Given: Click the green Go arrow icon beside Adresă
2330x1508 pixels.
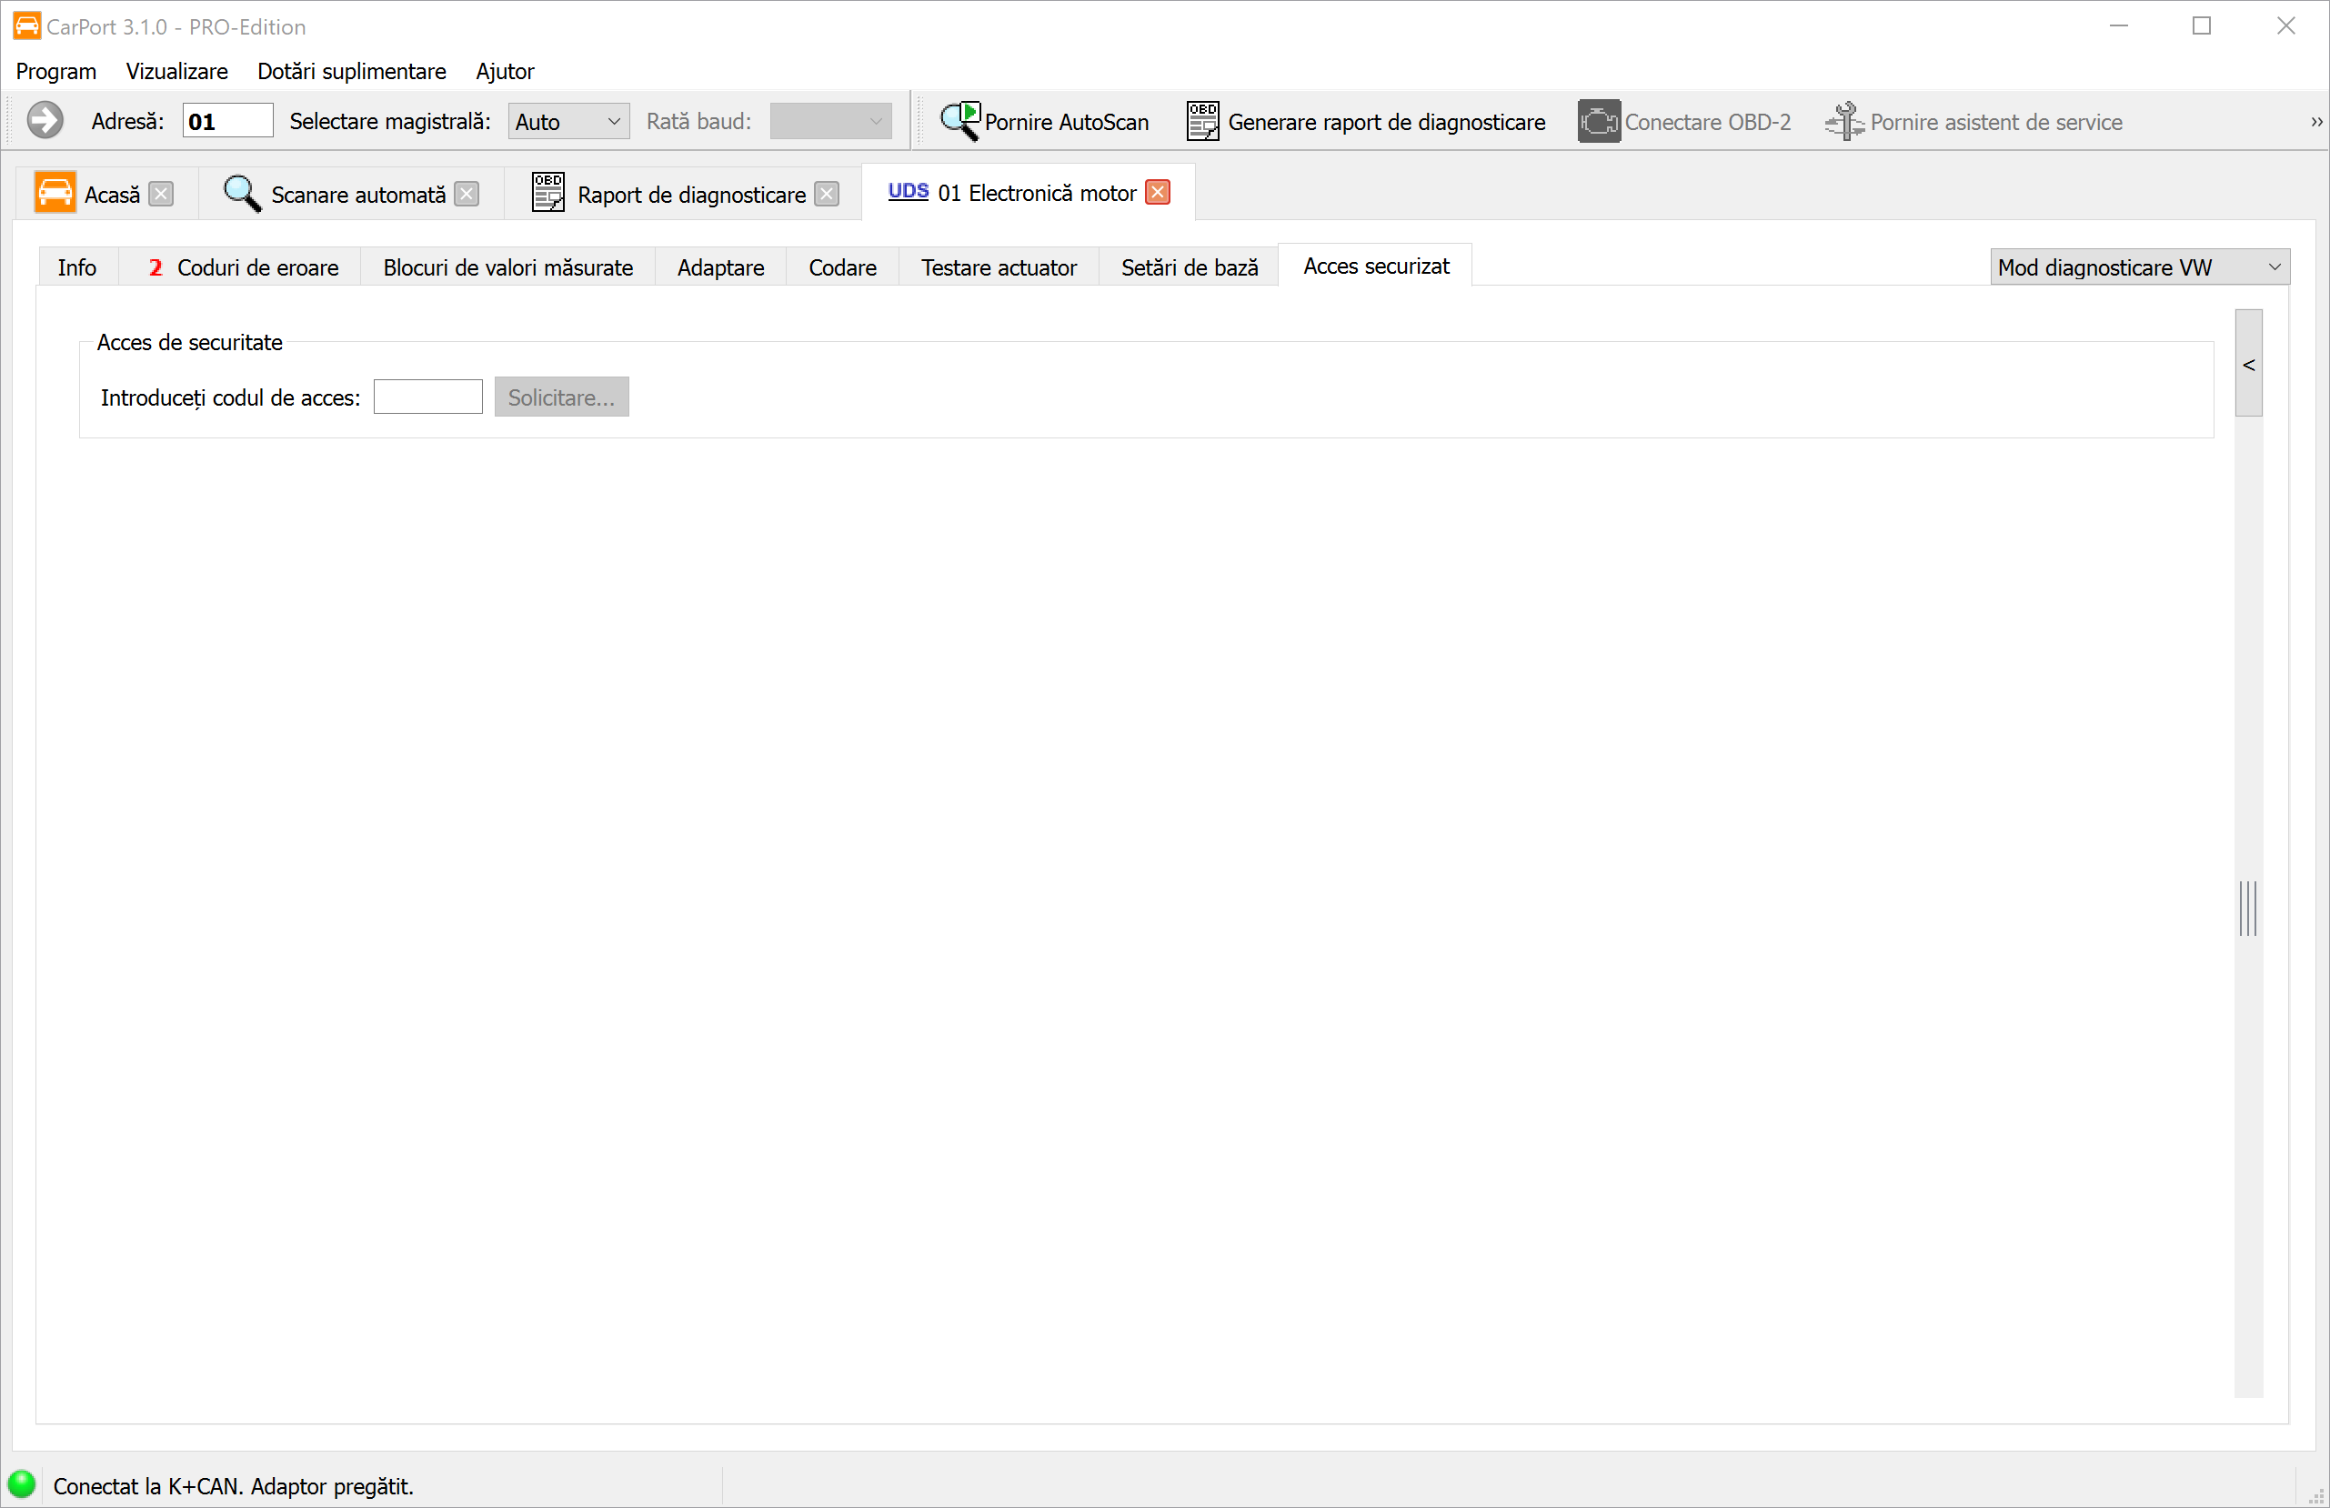Looking at the screenshot, I should click(44, 122).
